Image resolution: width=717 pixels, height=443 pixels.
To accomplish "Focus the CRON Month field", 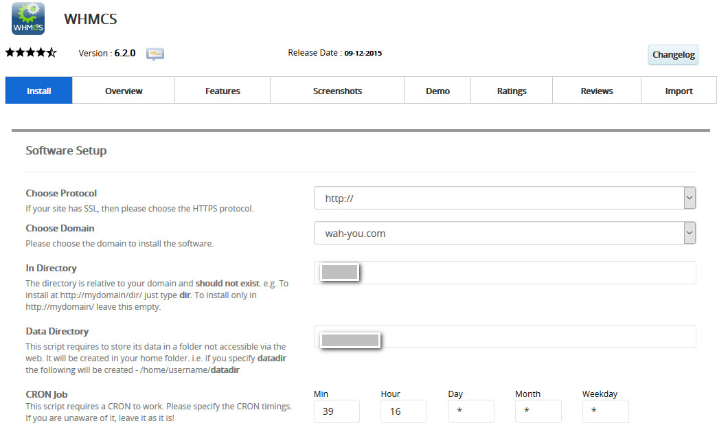I will pos(538,411).
